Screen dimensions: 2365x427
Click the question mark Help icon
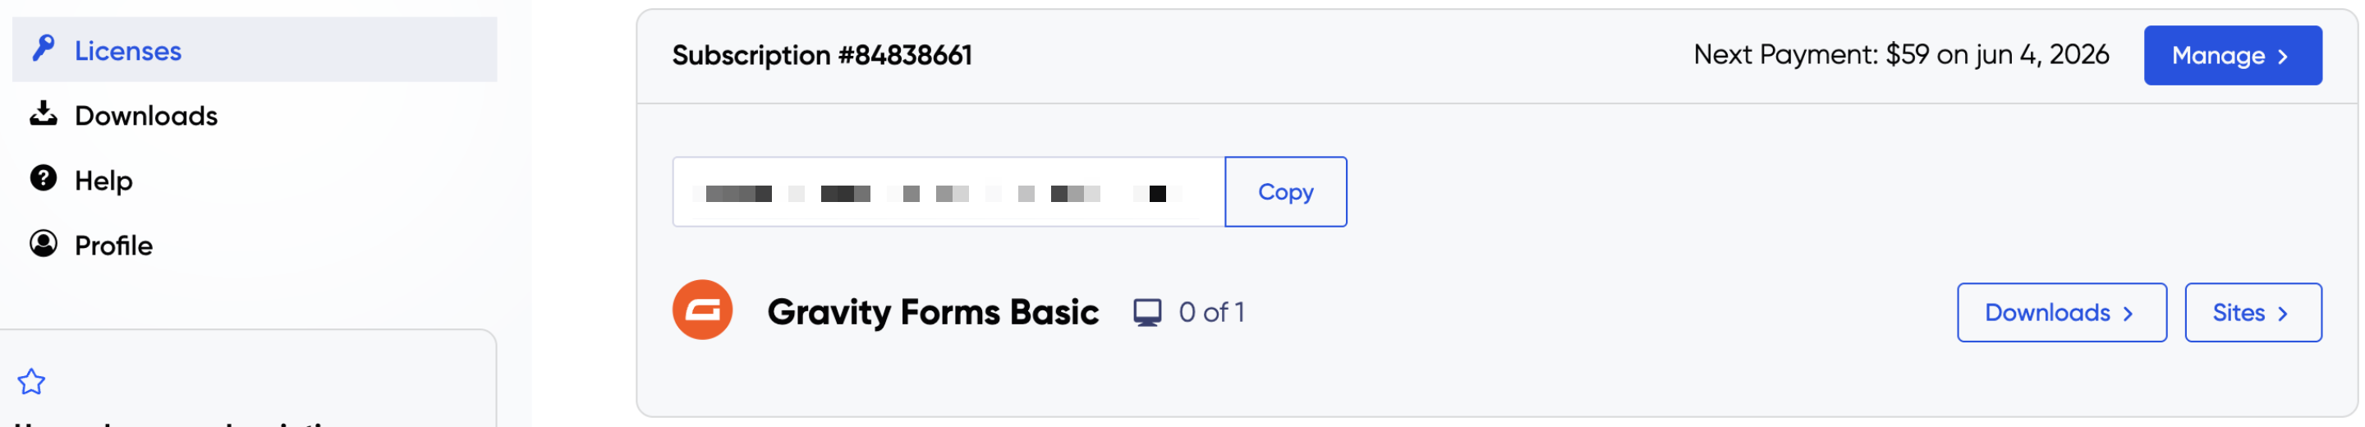click(x=44, y=178)
